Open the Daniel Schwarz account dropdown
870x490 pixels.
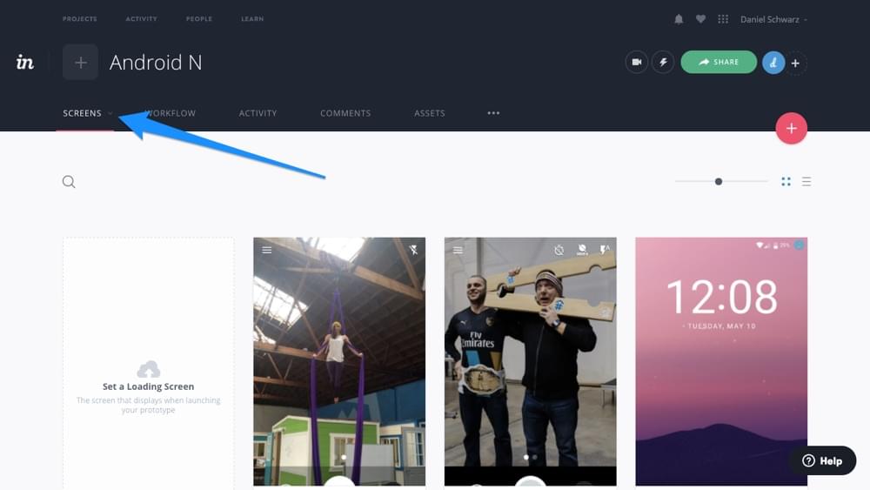point(773,19)
